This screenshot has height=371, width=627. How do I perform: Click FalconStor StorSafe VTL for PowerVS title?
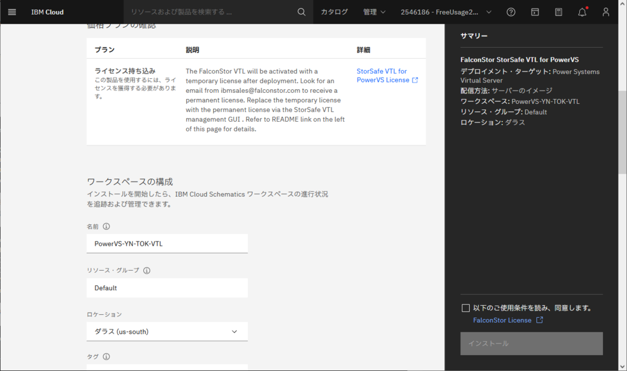[519, 59]
